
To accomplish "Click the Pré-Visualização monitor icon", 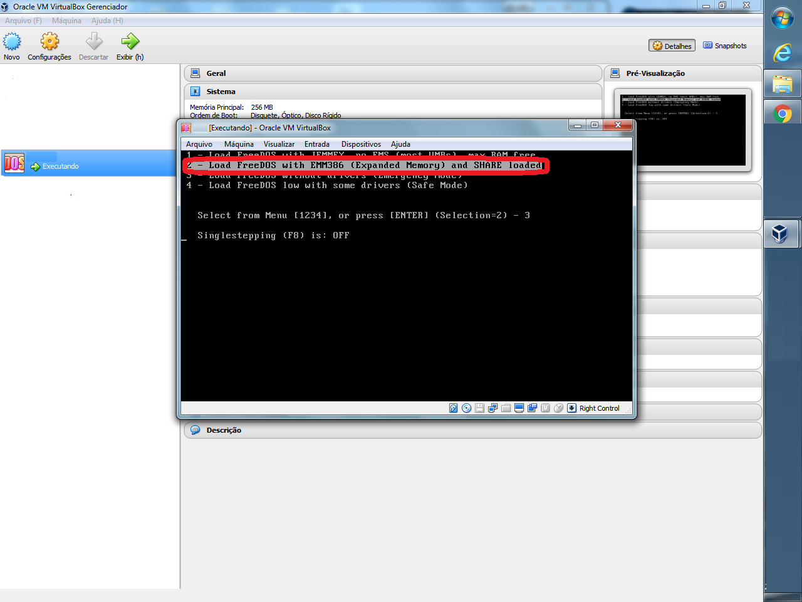I will point(615,73).
